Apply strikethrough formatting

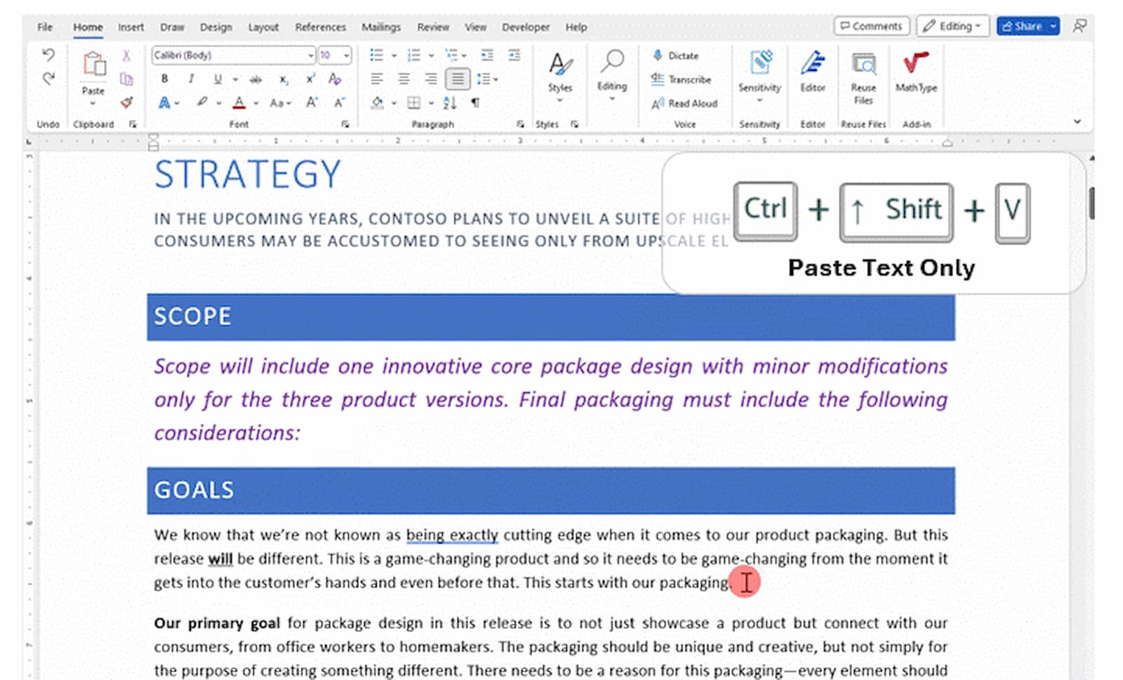click(256, 79)
